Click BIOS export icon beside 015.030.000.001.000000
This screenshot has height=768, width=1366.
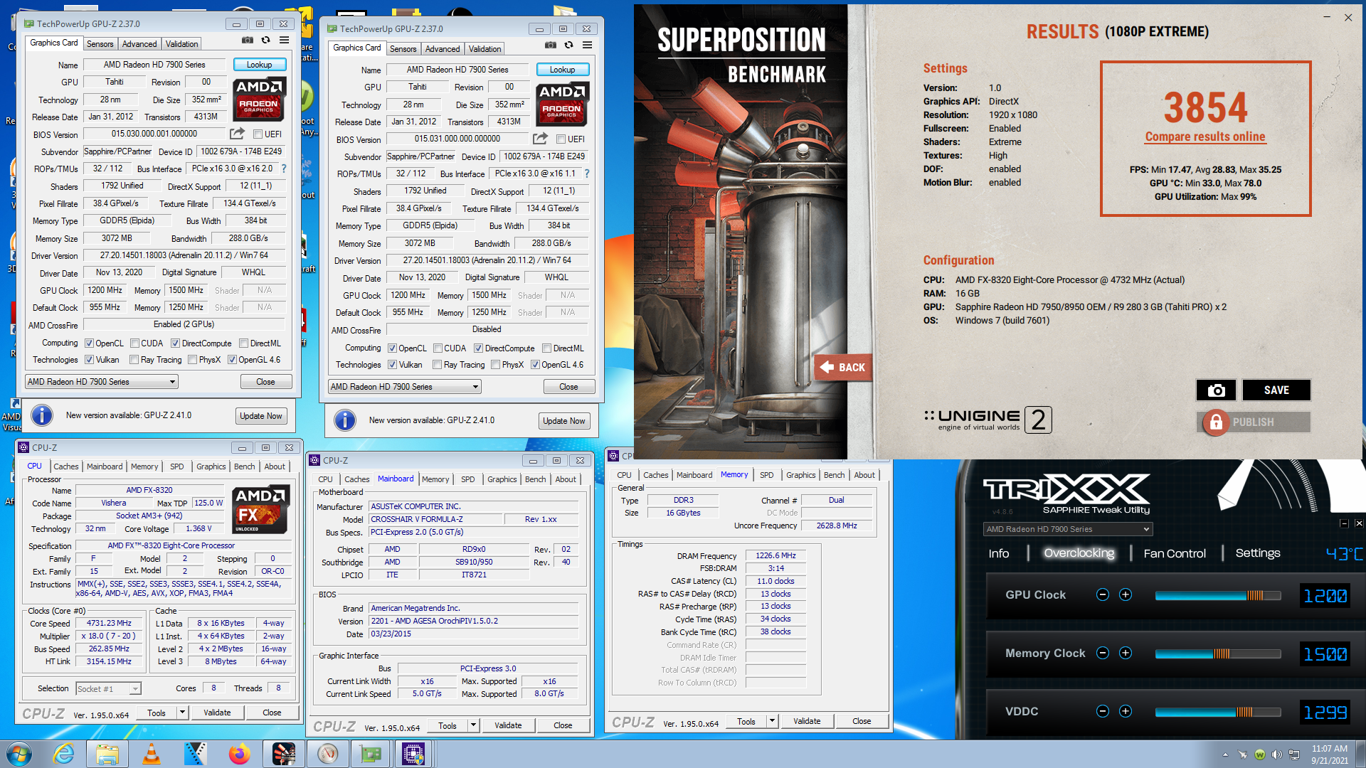[x=237, y=134]
